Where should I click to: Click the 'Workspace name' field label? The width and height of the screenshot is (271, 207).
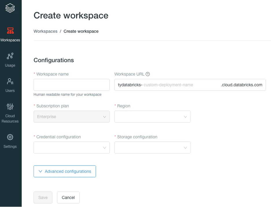point(52,74)
